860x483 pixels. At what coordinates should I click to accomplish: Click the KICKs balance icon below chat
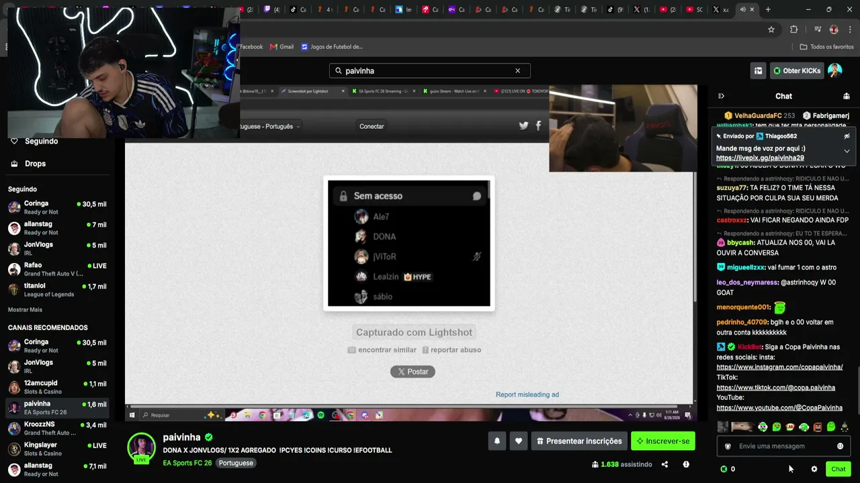point(724,469)
